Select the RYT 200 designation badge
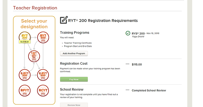Viewport: 203px width, 107px height. 25,37
